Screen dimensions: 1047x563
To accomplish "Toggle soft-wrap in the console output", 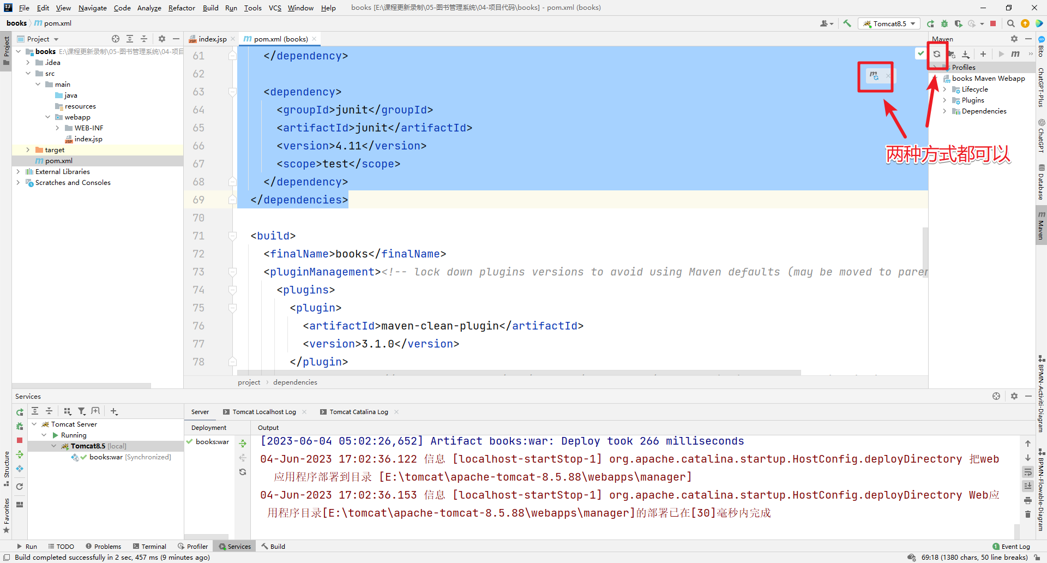I will (x=1028, y=472).
